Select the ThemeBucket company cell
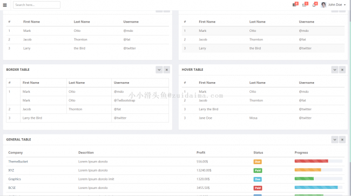The image size is (351, 196). [x=18, y=161]
